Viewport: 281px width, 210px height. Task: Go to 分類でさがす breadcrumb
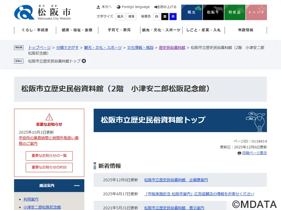tap(67, 48)
